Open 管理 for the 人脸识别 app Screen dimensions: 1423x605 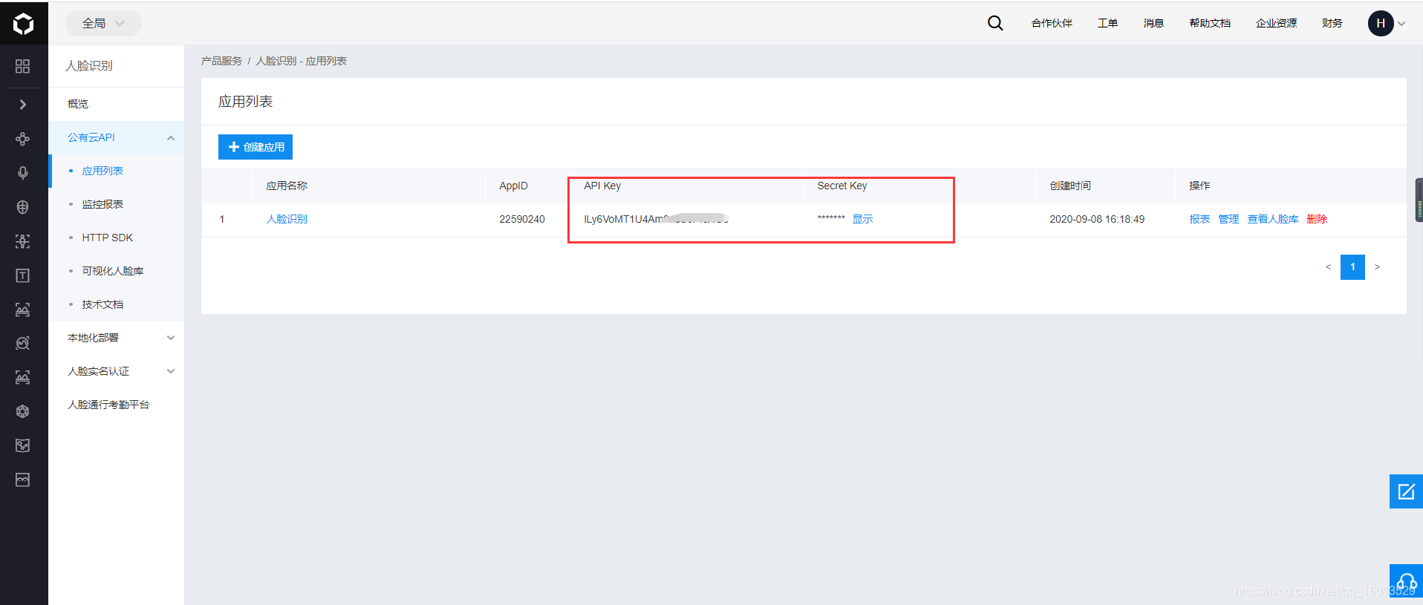[x=1228, y=219]
